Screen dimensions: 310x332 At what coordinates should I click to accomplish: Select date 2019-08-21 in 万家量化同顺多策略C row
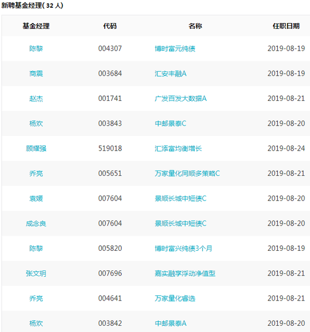(286, 174)
